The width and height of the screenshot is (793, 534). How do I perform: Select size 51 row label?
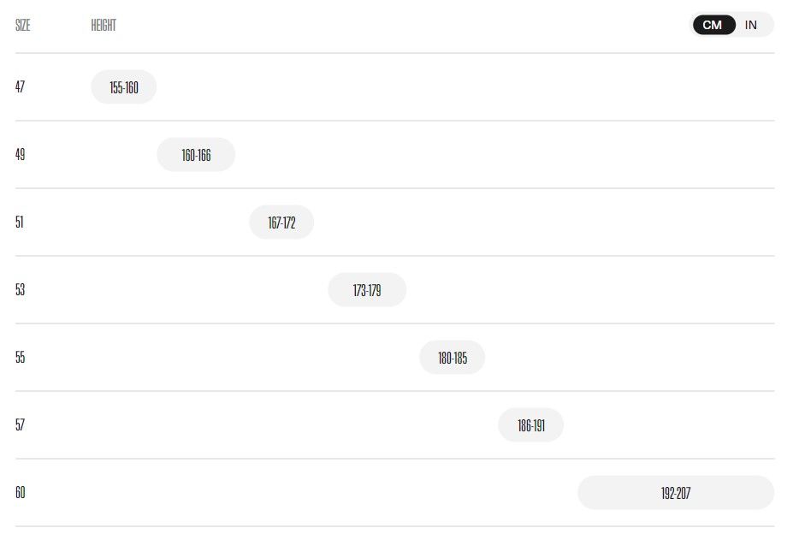19,222
